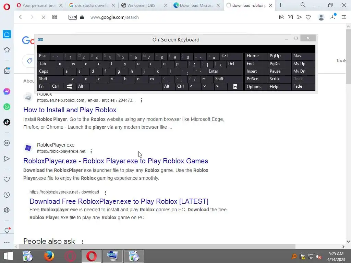Add page to bookmarks heart icon

308,17
